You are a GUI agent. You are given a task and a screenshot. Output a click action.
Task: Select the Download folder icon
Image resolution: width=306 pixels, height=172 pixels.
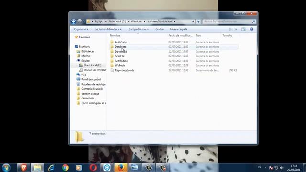click(x=112, y=52)
